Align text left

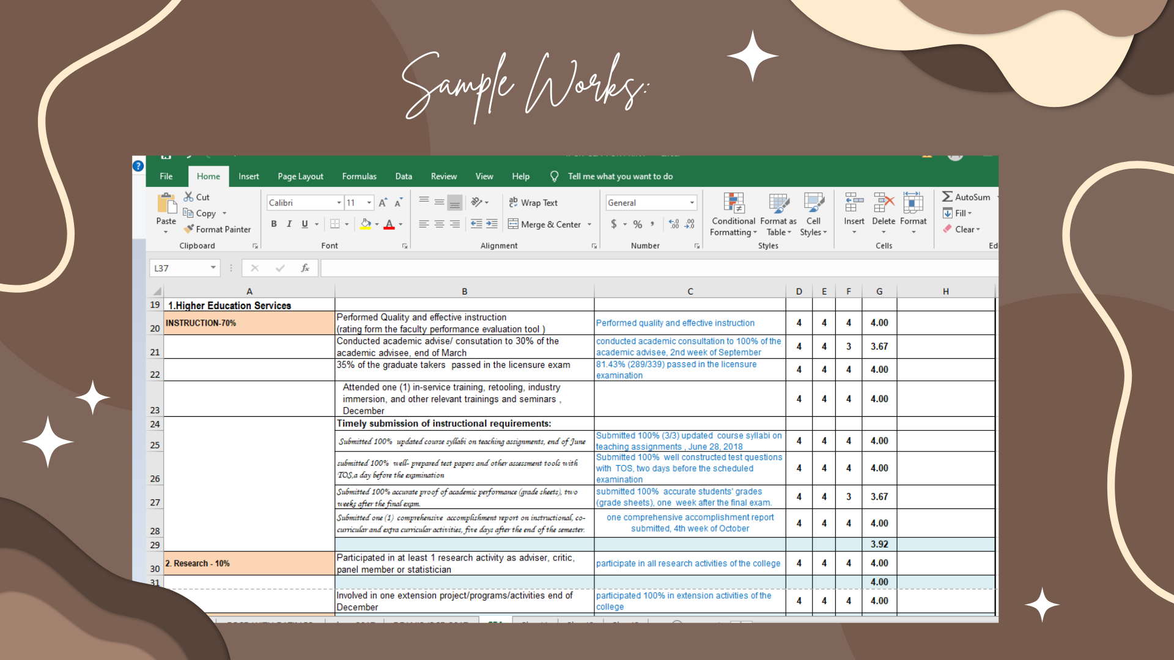coord(424,224)
